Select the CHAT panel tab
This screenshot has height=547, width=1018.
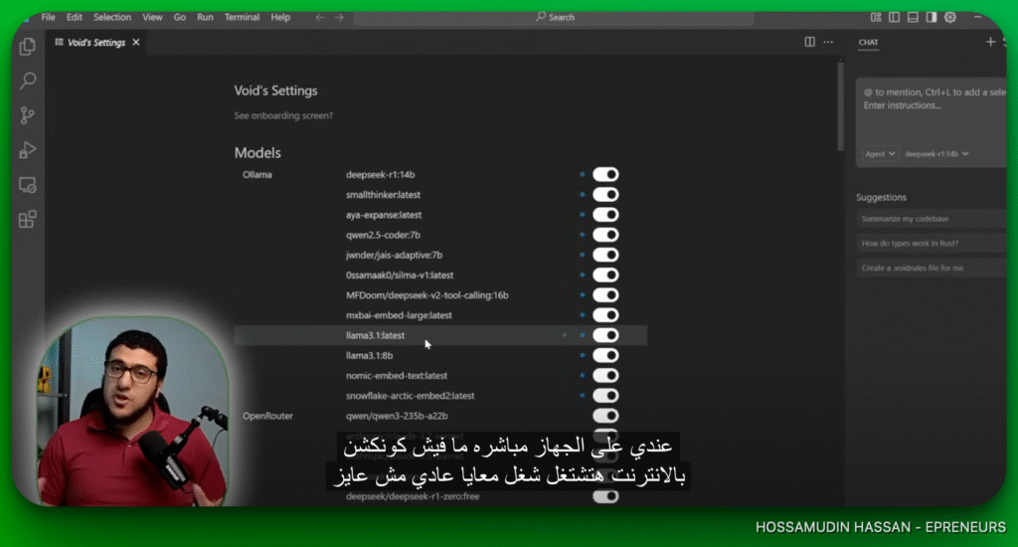868,42
